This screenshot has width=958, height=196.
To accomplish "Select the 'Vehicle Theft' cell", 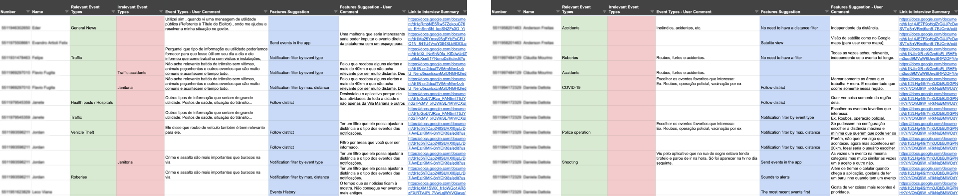I will click(x=93, y=128).
